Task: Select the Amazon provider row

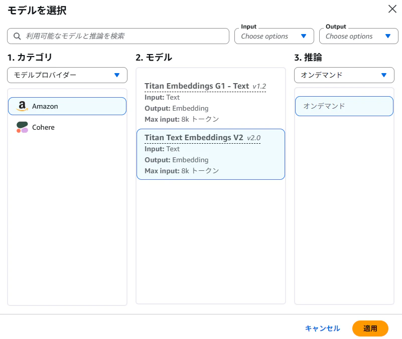Action: (x=67, y=106)
